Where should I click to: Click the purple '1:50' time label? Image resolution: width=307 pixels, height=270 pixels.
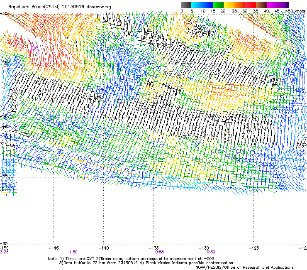[73, 252]
